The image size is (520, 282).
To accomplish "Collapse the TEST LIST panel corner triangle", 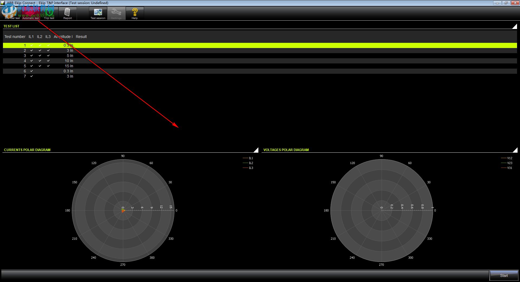I will click(515, 26).
